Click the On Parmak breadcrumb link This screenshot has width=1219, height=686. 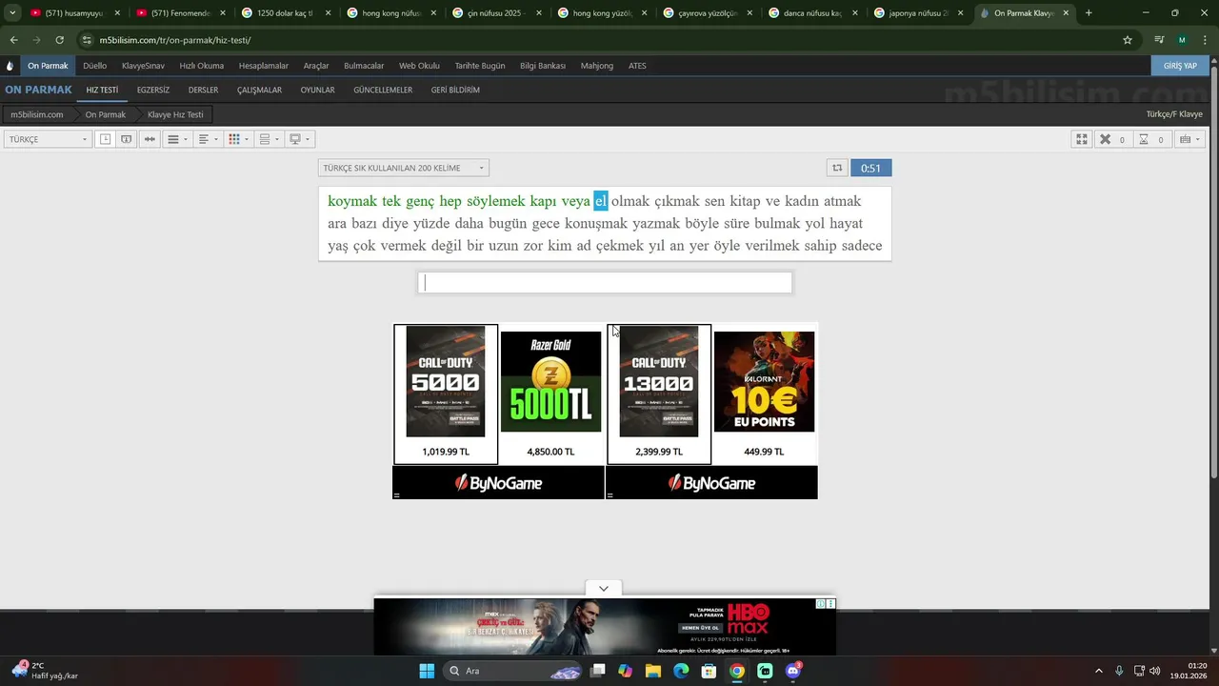pyautogui.click(x=106, y=114)
